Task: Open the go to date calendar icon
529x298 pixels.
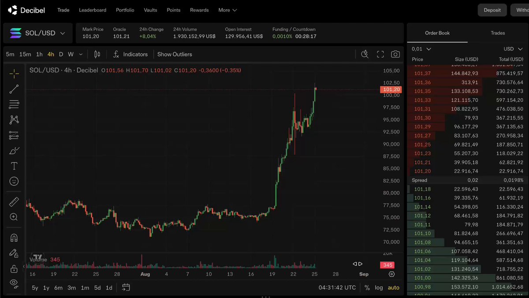Action: click(x=126, y=287)
